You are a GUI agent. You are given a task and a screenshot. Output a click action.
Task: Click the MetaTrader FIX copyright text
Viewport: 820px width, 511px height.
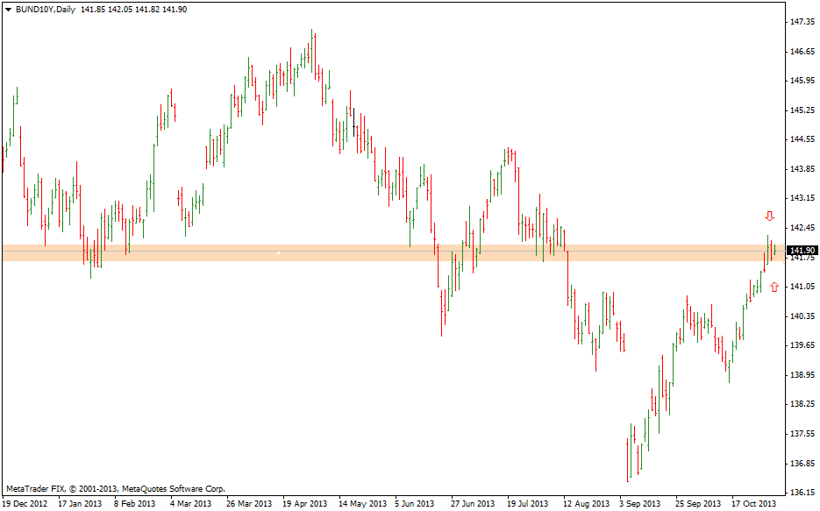[x=115, y=488]
